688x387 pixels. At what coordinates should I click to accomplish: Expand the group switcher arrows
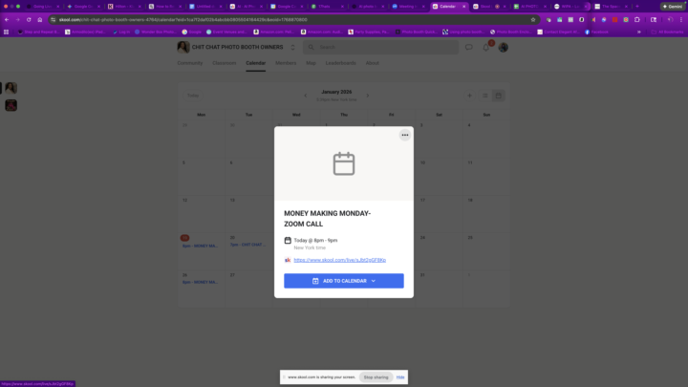point(292,47)
